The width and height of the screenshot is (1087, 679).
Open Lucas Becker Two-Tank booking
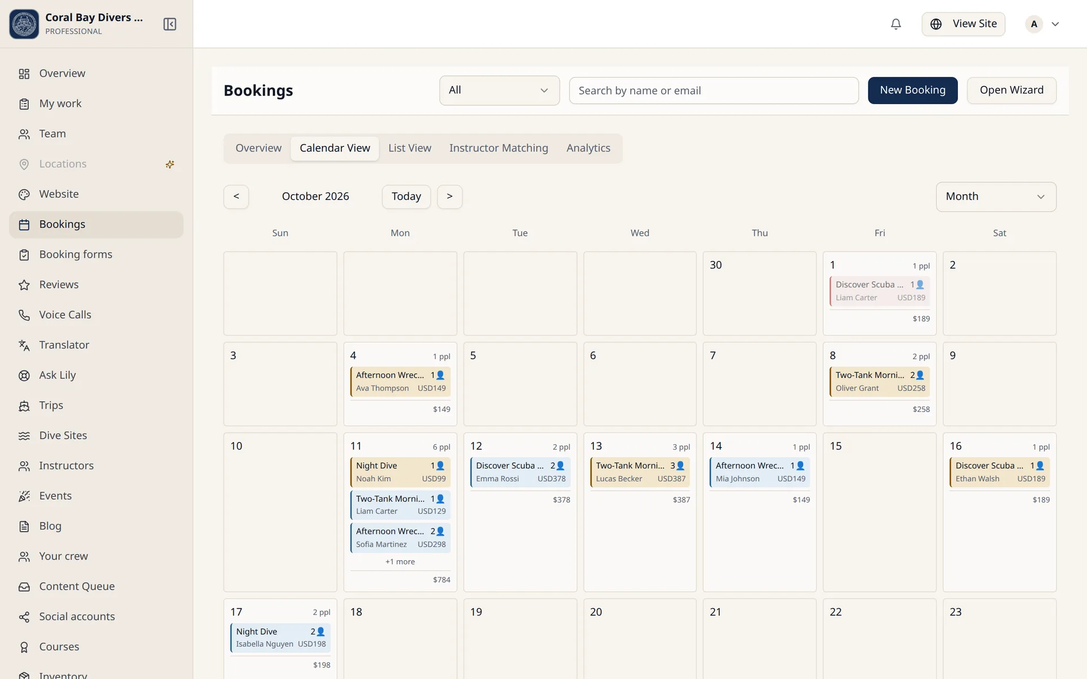coord(640,472)
